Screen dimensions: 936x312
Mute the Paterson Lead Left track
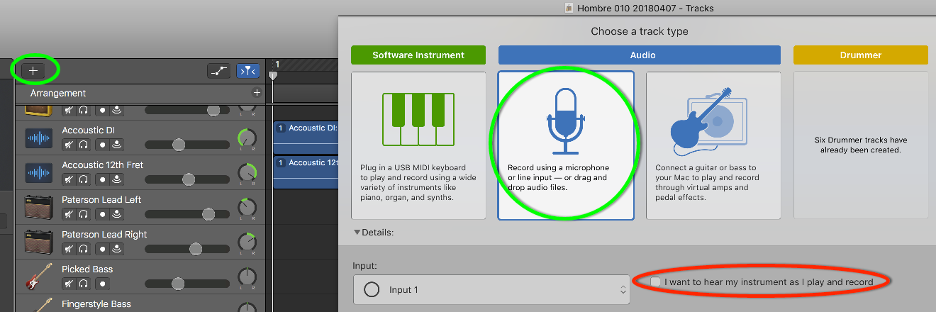[x=69, y=213]
